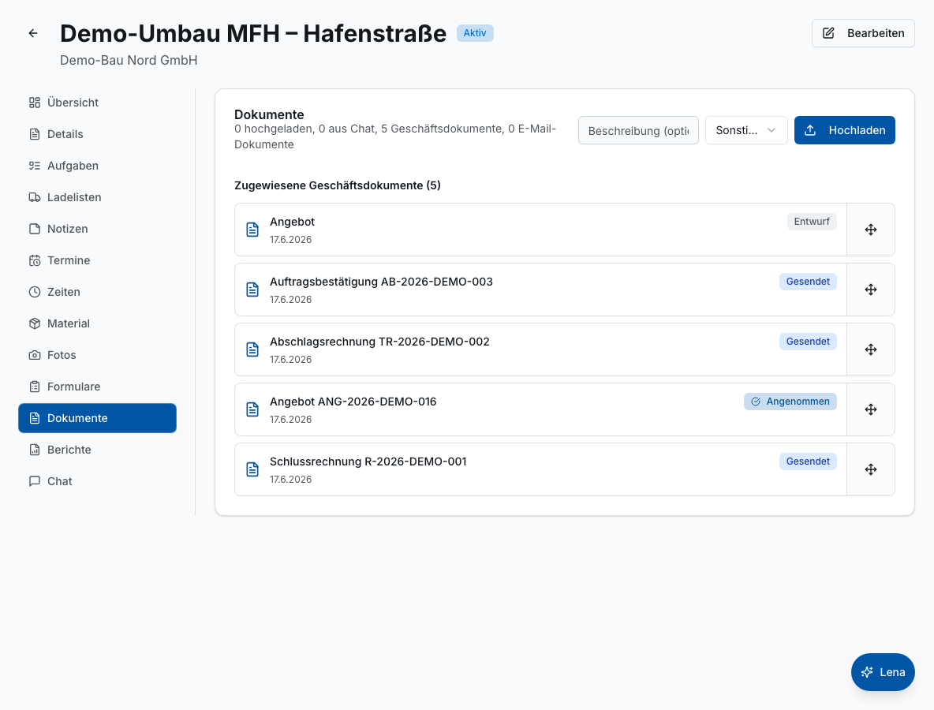Screen dimensions: 934x710
Task: Open the Lena assistant button
Action: (x=883, y=672)
